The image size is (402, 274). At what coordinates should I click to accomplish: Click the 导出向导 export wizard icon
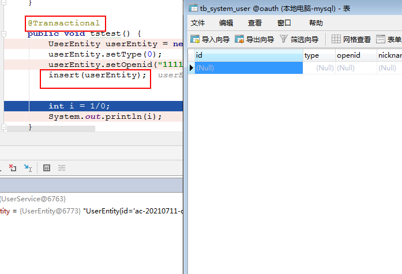(x=239, y=39)
